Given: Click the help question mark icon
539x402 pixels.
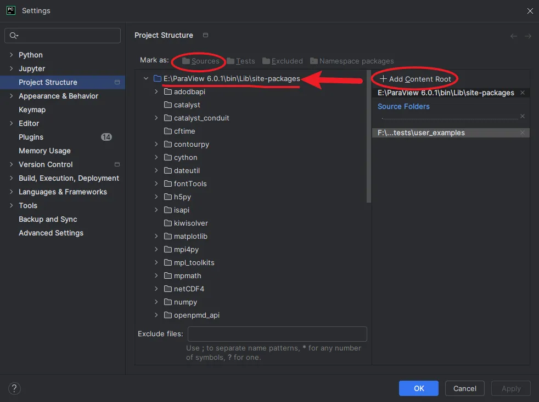Looking at the screenshot, I should click(x=14, y=388).
